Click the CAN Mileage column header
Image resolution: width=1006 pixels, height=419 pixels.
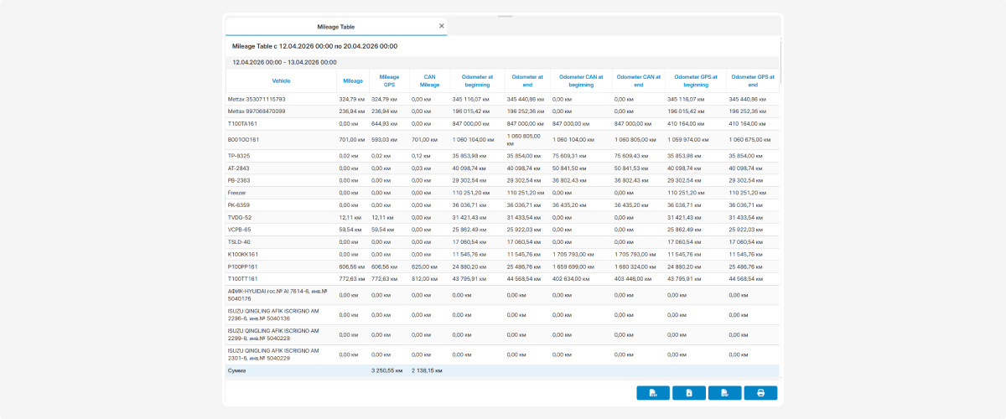coord(429,81)
